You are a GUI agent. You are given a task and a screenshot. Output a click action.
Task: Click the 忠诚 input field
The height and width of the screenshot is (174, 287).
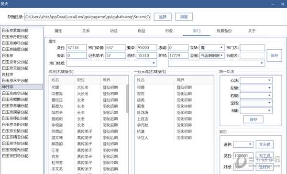coord(178,48)
